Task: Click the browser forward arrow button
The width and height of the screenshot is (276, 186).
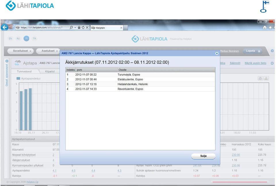Action: tap(11, 27)
